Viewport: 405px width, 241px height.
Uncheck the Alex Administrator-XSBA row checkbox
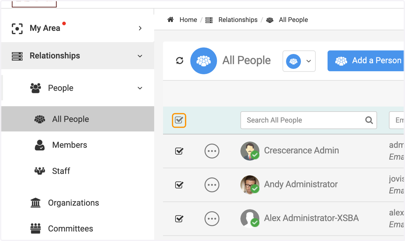coord(179,219)
